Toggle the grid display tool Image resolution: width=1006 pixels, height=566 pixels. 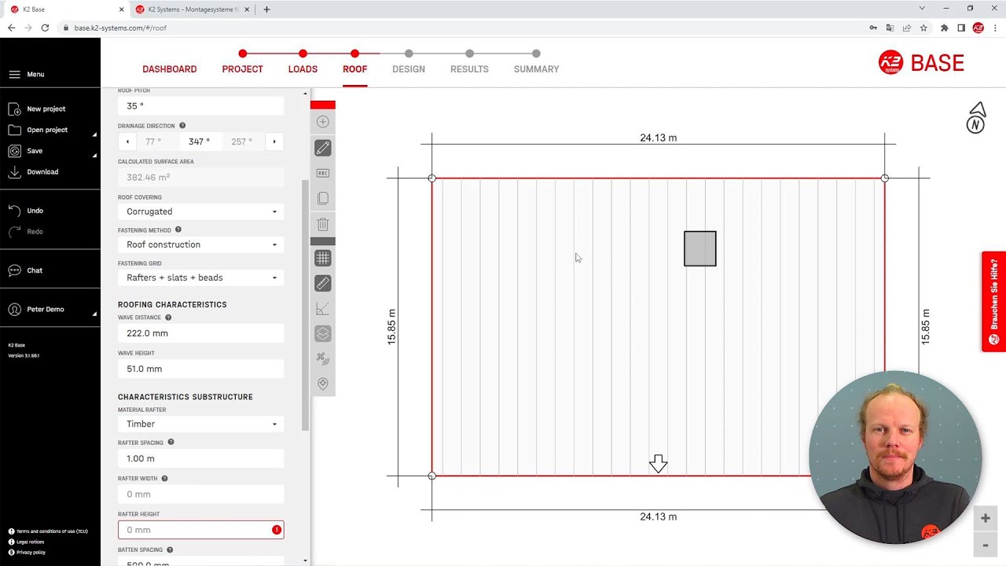[x=323, y=258]
